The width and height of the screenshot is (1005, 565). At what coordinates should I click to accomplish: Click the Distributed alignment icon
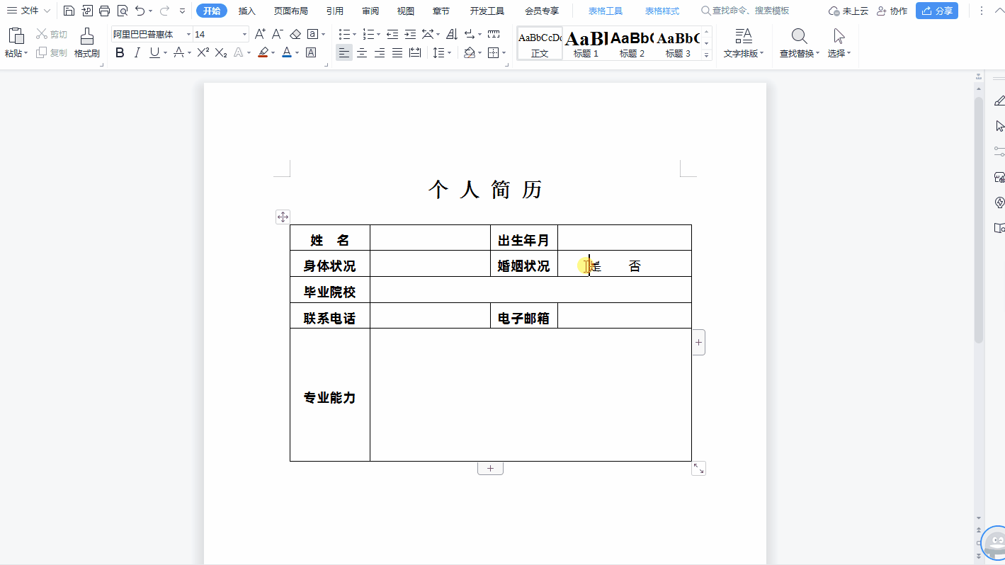415,52
